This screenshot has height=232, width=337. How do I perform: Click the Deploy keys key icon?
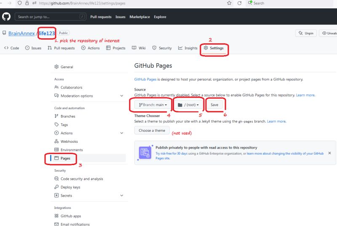(x=56, y=187)
